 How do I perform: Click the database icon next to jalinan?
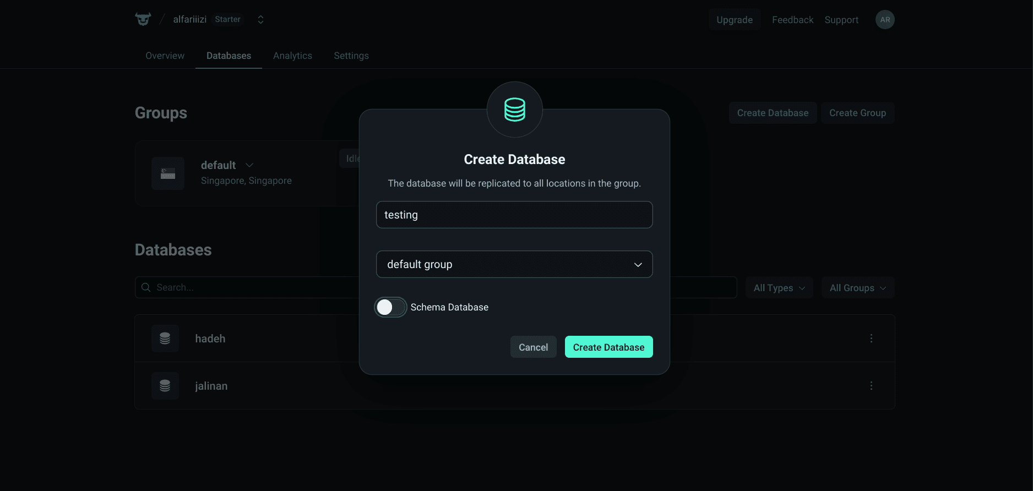[165, 386]
